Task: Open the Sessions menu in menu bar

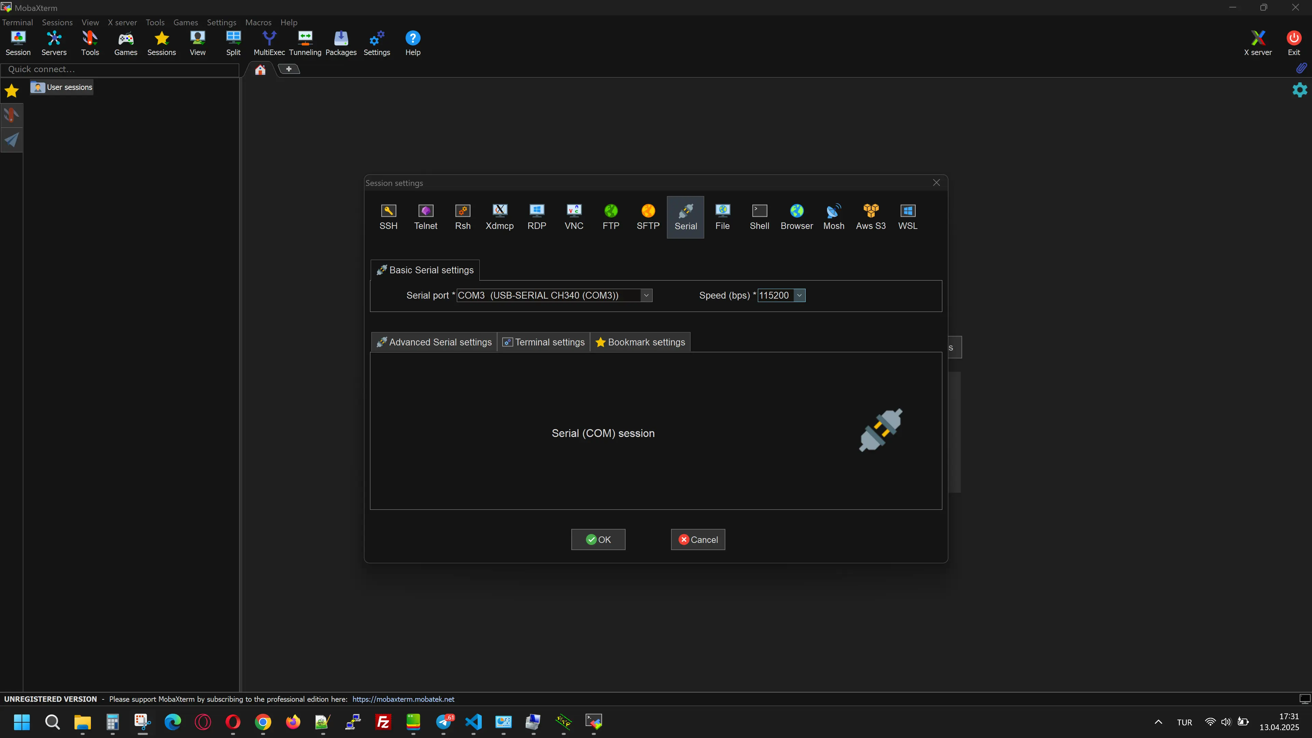Action: (x=57, y=23)
